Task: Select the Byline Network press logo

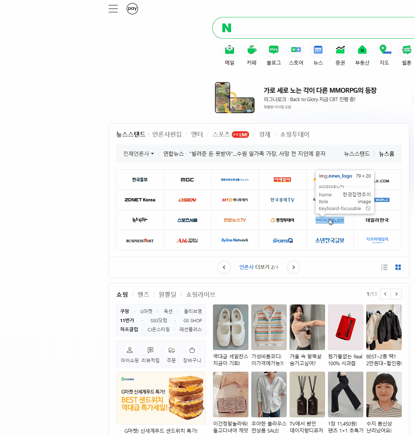Action: point(235,240)
